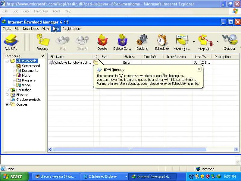The height and width of the screenshot is (181, 241).
Task: Click the Error status cell
Action: pos(127,62)
